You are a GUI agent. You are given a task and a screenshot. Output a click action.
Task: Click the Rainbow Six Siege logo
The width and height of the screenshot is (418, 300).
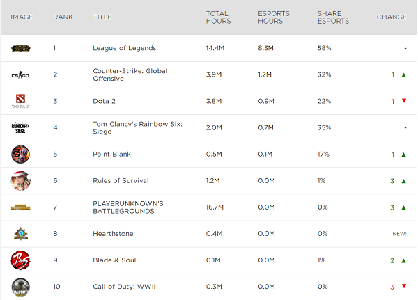click(x=20, y=127)
